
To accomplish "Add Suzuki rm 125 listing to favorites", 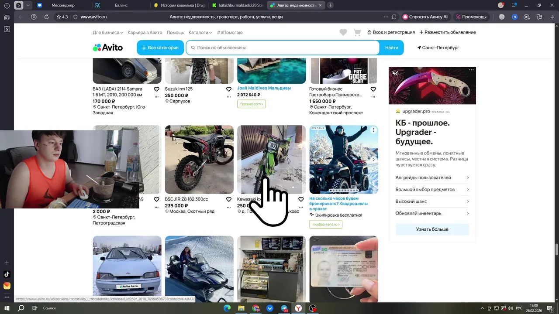I will point(228,89).
